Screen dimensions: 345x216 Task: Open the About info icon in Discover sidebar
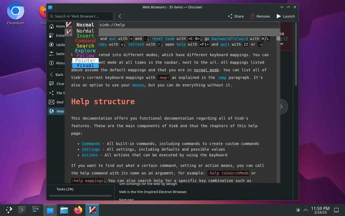tap(51, 63)
